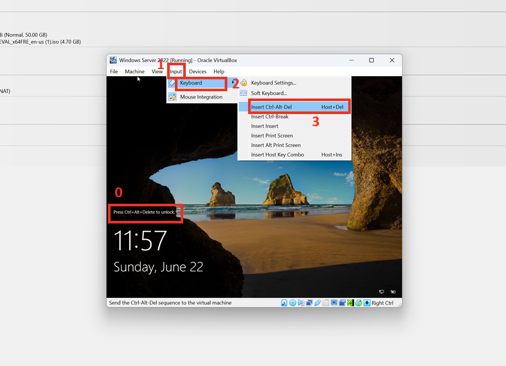Click the 11:57 lock screen clock

pyautogui.click(x=140, y=241)
